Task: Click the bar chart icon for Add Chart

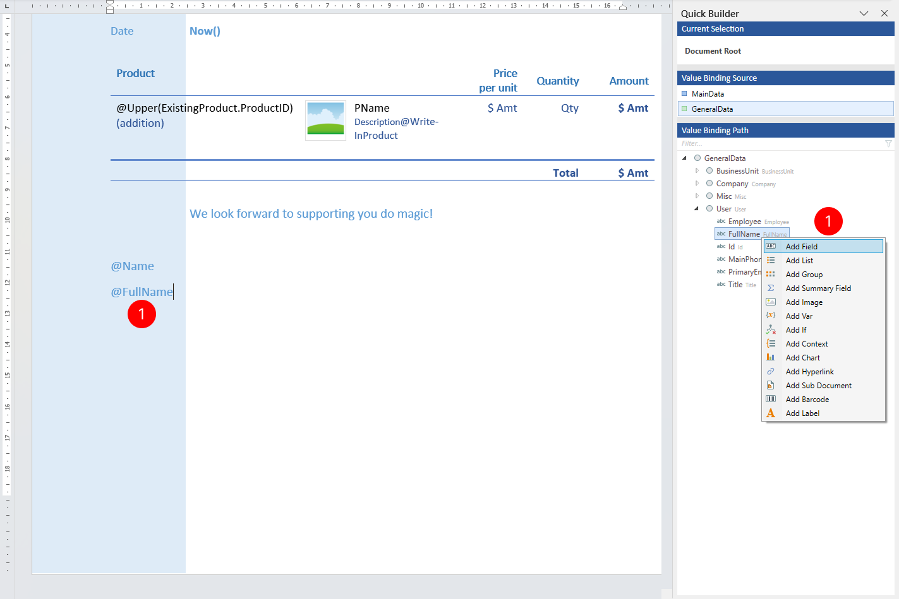Action: pyautogui.click(x=771, y=357)
